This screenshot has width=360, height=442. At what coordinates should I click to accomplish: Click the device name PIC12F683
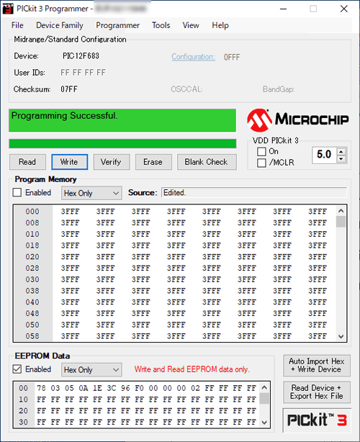81,56
